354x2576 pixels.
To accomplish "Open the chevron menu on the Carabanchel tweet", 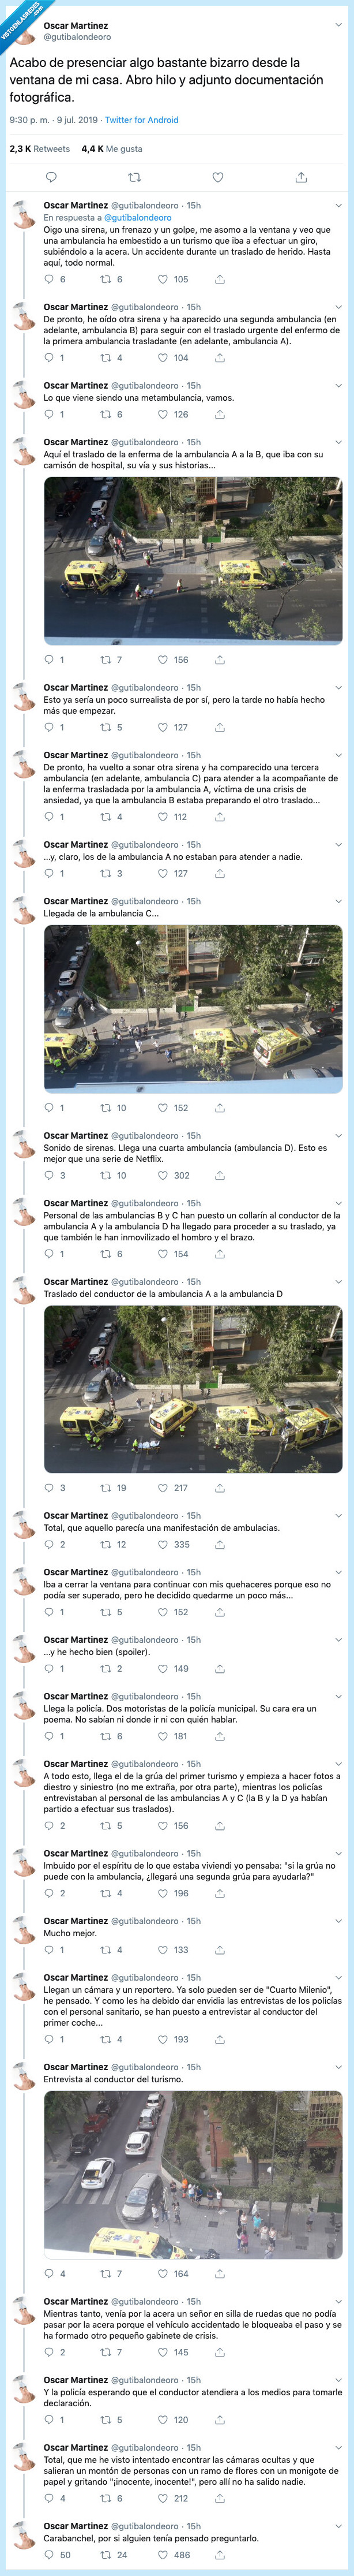I will 338,2525.
